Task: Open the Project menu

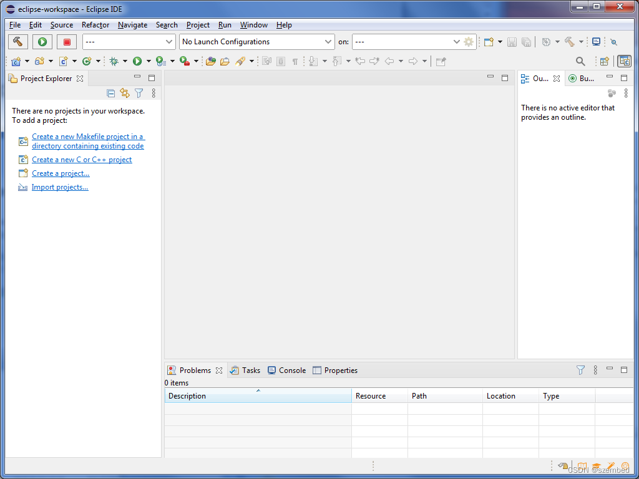Action: tap(198, 25)
